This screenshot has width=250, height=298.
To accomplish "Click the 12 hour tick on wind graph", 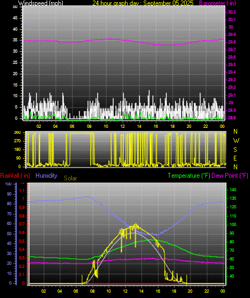I will (x=122, y=126).
